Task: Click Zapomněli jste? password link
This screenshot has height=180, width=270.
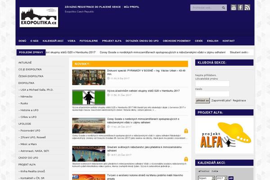Action: (221, 100)
